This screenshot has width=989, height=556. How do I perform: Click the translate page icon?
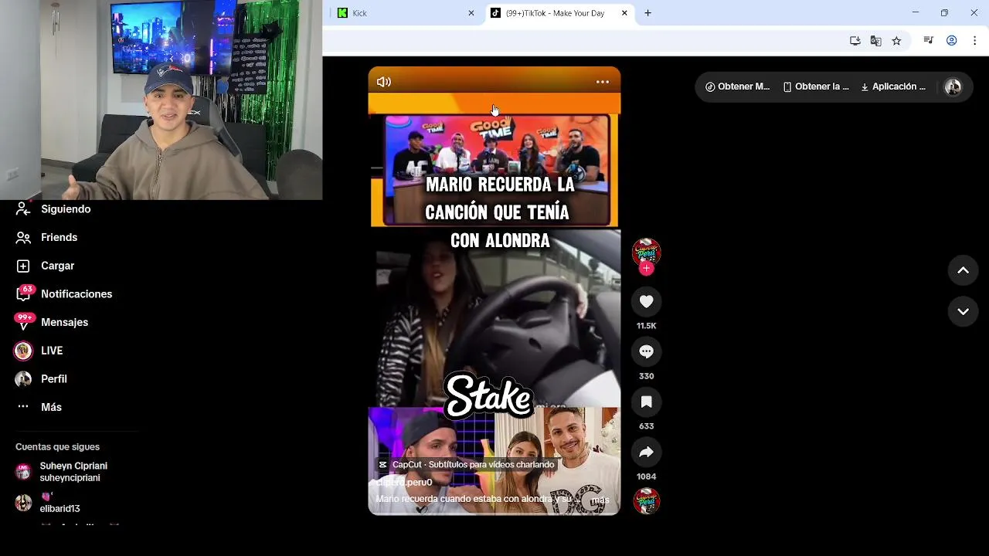(x=875, y=41)
